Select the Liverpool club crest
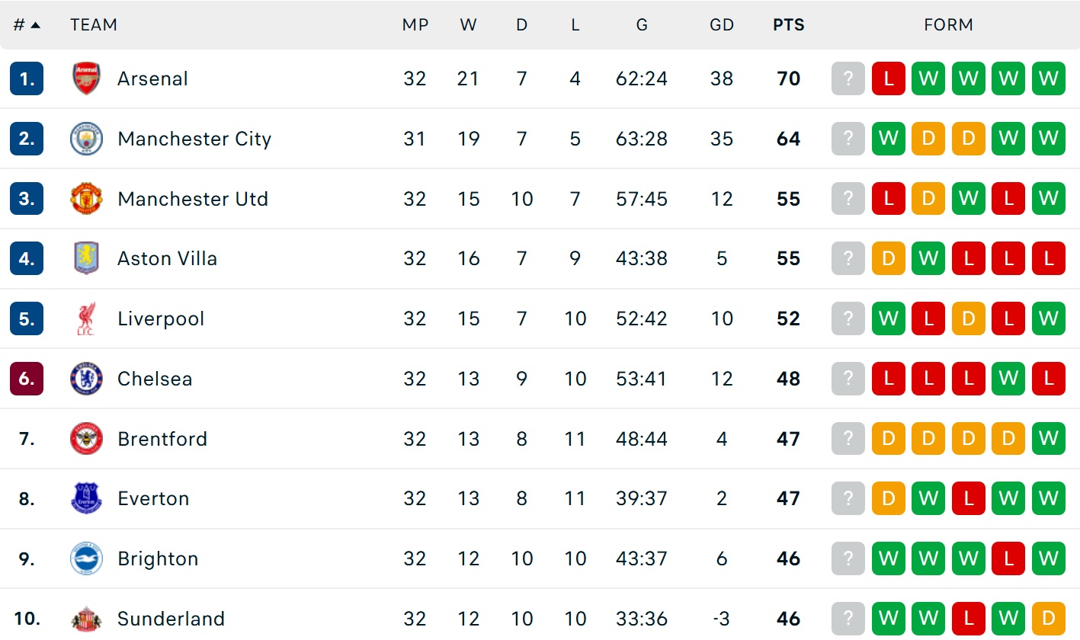 click(x=86, y=318)
